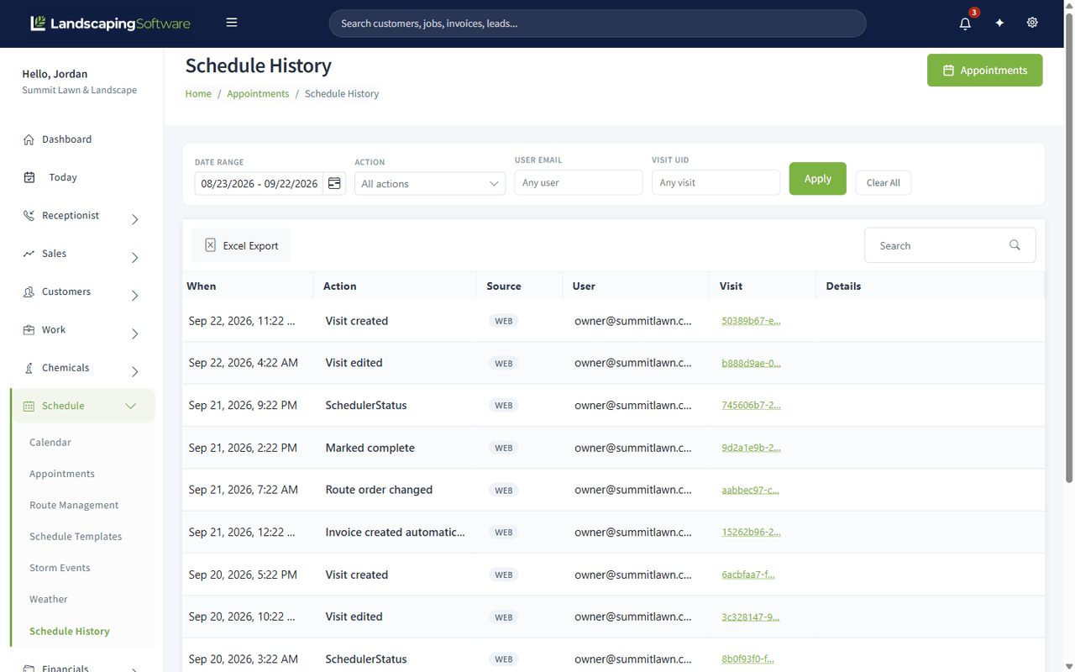This screenshot has width=1075, height=672.
Task: Click the green Appointments button
Action: (985, 70)
